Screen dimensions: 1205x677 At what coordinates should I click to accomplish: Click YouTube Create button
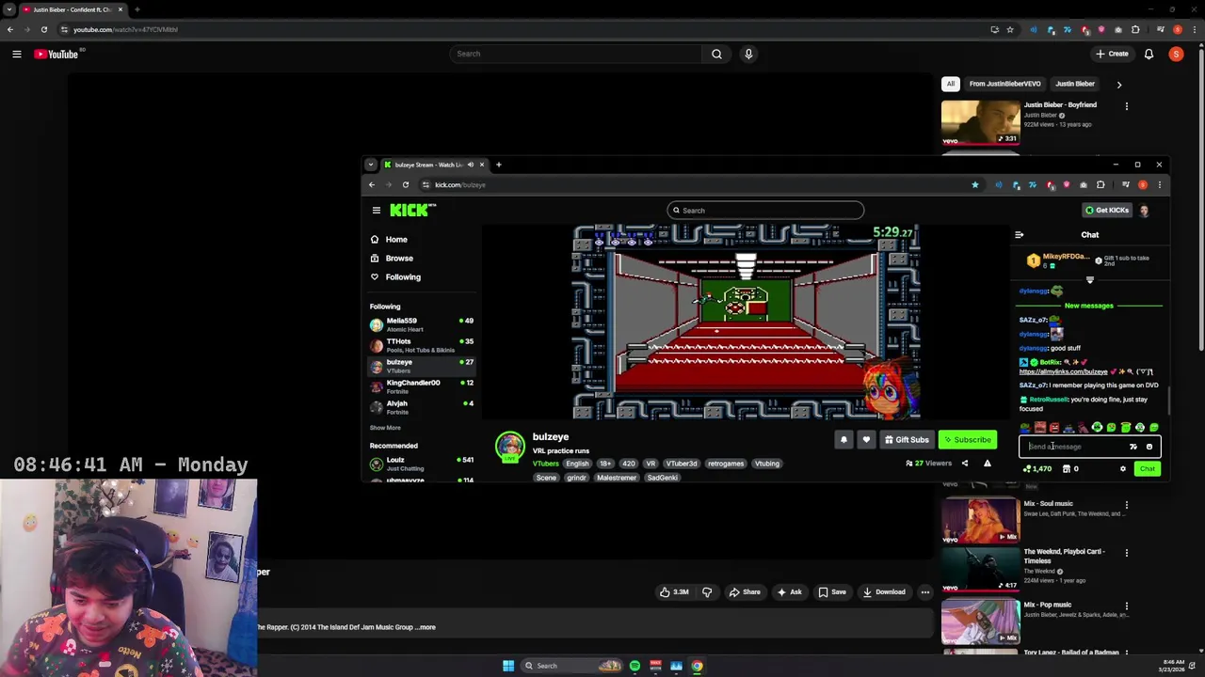tap(1112, 55)
